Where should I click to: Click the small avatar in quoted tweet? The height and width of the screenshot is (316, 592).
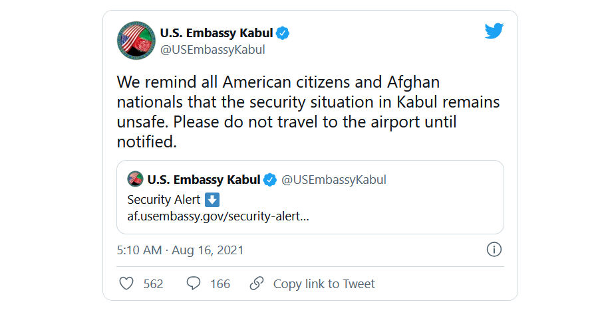pyautogui.click(x=135, y=179)
